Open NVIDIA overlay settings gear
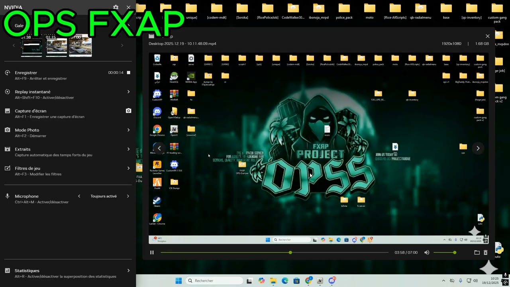This screenshot has height=287, width=510. pos(116,7)
